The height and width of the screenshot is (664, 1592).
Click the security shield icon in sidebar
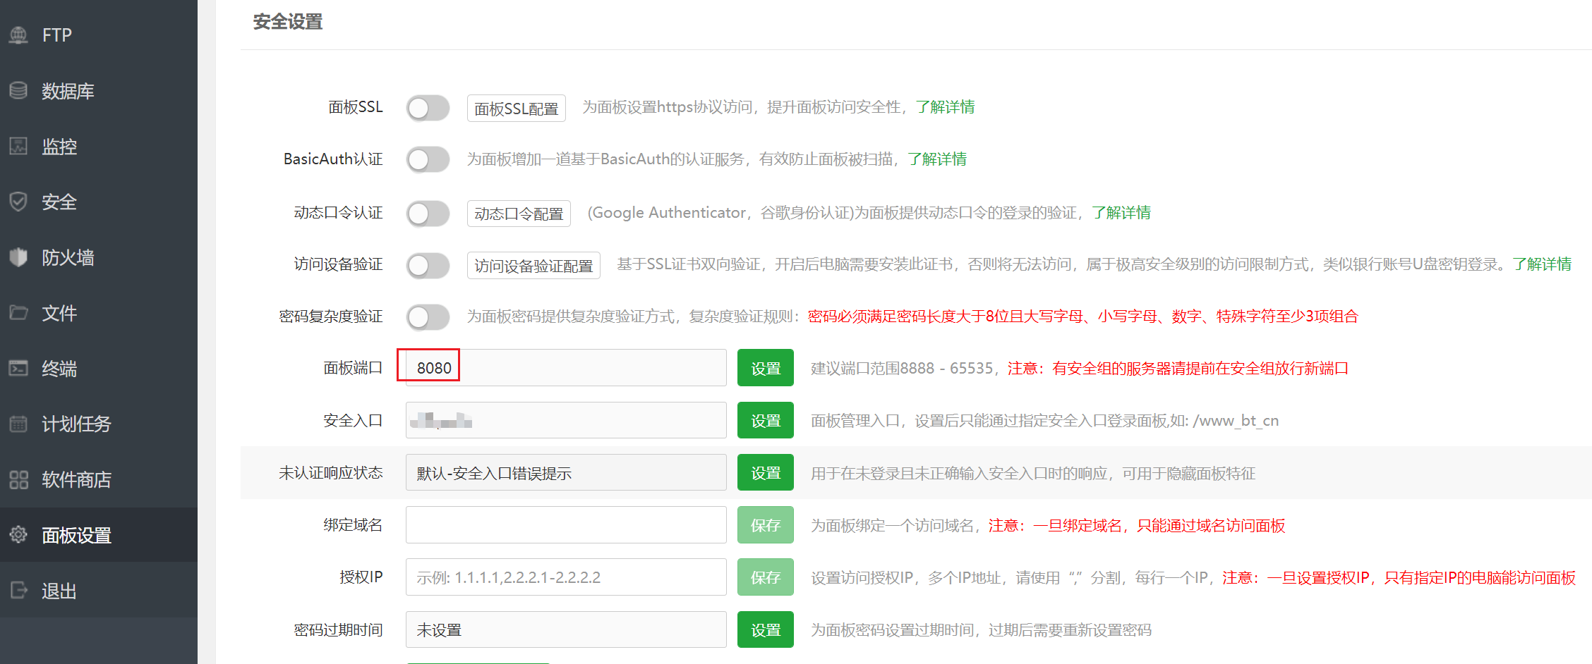pos(18,202)
